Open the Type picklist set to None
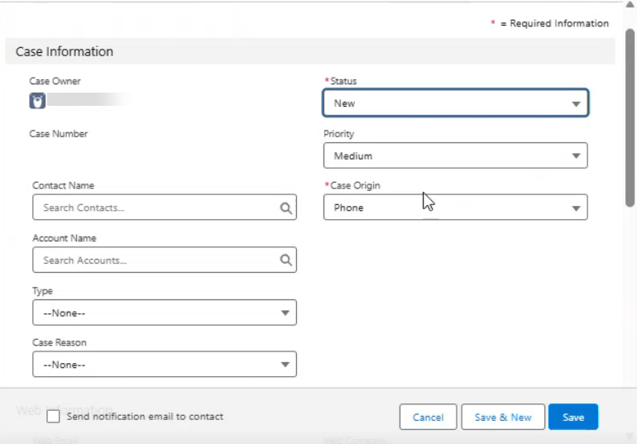The image size is (637, 444). pyautogui.click(x=165, y=313)
